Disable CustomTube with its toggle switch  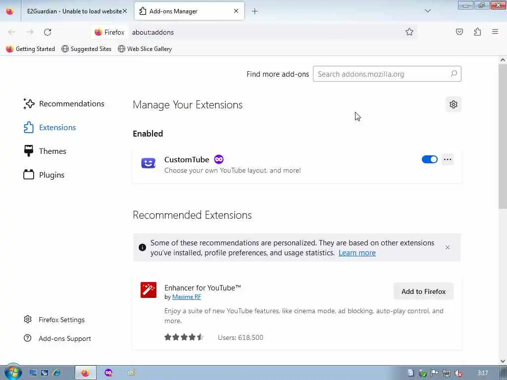(x=429, y=159)
